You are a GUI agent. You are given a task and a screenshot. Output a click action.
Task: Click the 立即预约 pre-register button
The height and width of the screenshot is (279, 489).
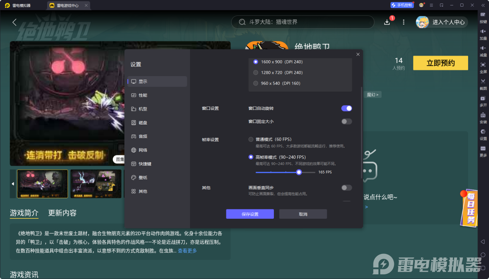coord(440,63)
